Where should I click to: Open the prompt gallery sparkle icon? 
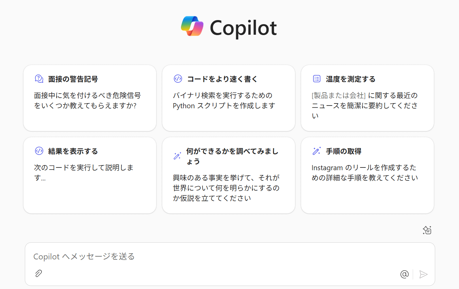427,230
